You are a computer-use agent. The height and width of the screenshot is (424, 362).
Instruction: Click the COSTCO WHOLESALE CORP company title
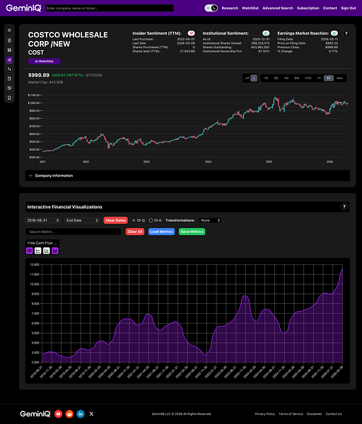(68, 39)
